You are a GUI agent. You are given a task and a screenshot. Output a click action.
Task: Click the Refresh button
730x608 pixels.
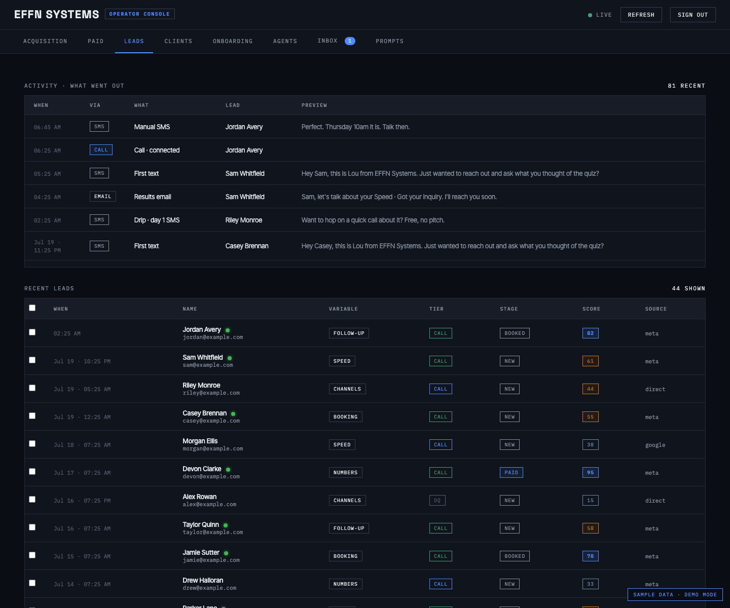pos(641,15)
